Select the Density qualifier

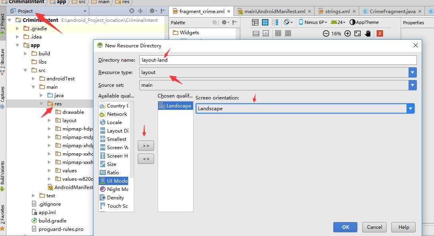pos(115,197)
